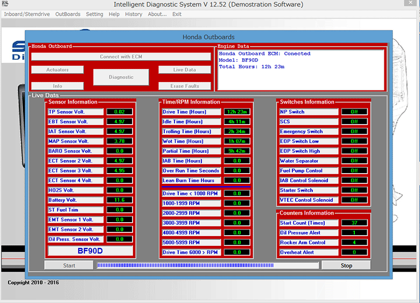Viewport: 420px width, 303px height.
Task: Click Partial Time (Hours) value 9h 42m
Action: [237, 151]
